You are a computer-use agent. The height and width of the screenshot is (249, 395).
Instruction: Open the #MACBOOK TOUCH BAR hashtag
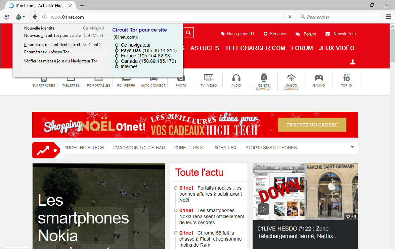139,148
